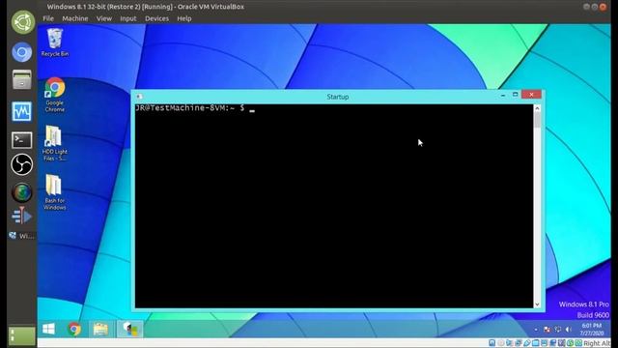
Task: Open the Devices menu
Action: point(156,18)
